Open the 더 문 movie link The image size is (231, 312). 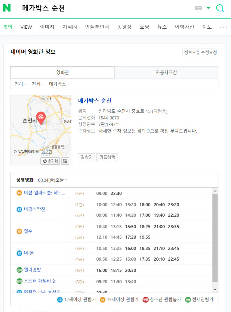tap(29, 253)
